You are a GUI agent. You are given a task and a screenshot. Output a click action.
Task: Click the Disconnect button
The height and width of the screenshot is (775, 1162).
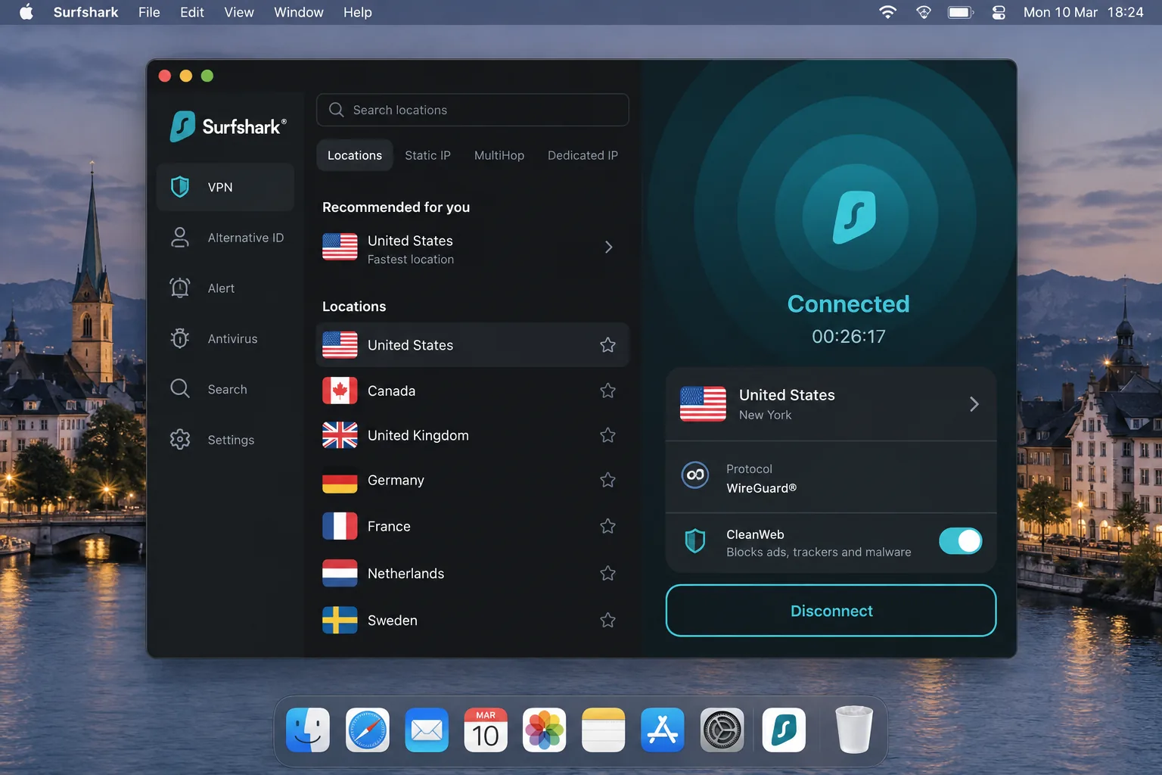point(831,611)
